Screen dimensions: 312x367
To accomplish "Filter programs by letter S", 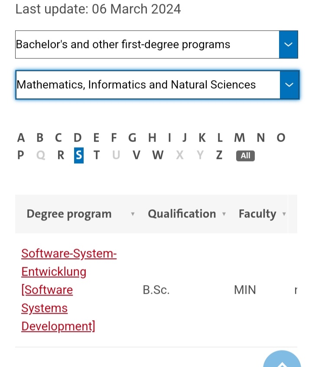I will pyautogui.click(x=78, y=155).
